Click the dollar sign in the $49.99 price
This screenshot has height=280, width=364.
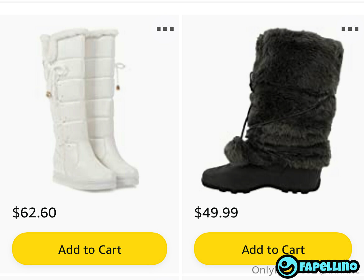pyautogui.click(x=198, y=212)
